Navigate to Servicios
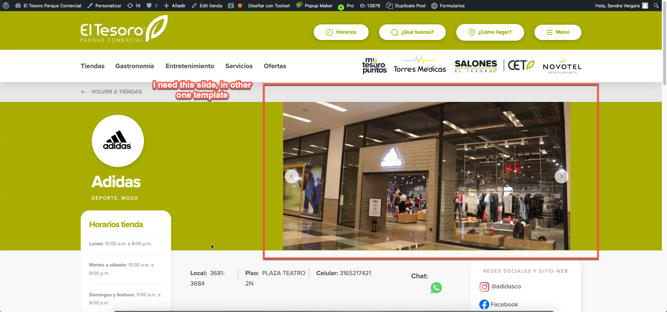 tap(239, 66)
